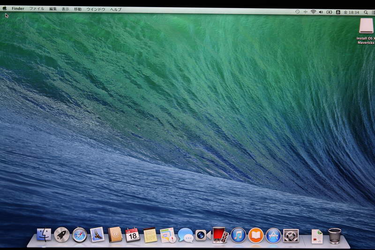Viewport: 375px width, 250px height.
Task: Open Calendar icon showing 18
Action: (133, 235)
